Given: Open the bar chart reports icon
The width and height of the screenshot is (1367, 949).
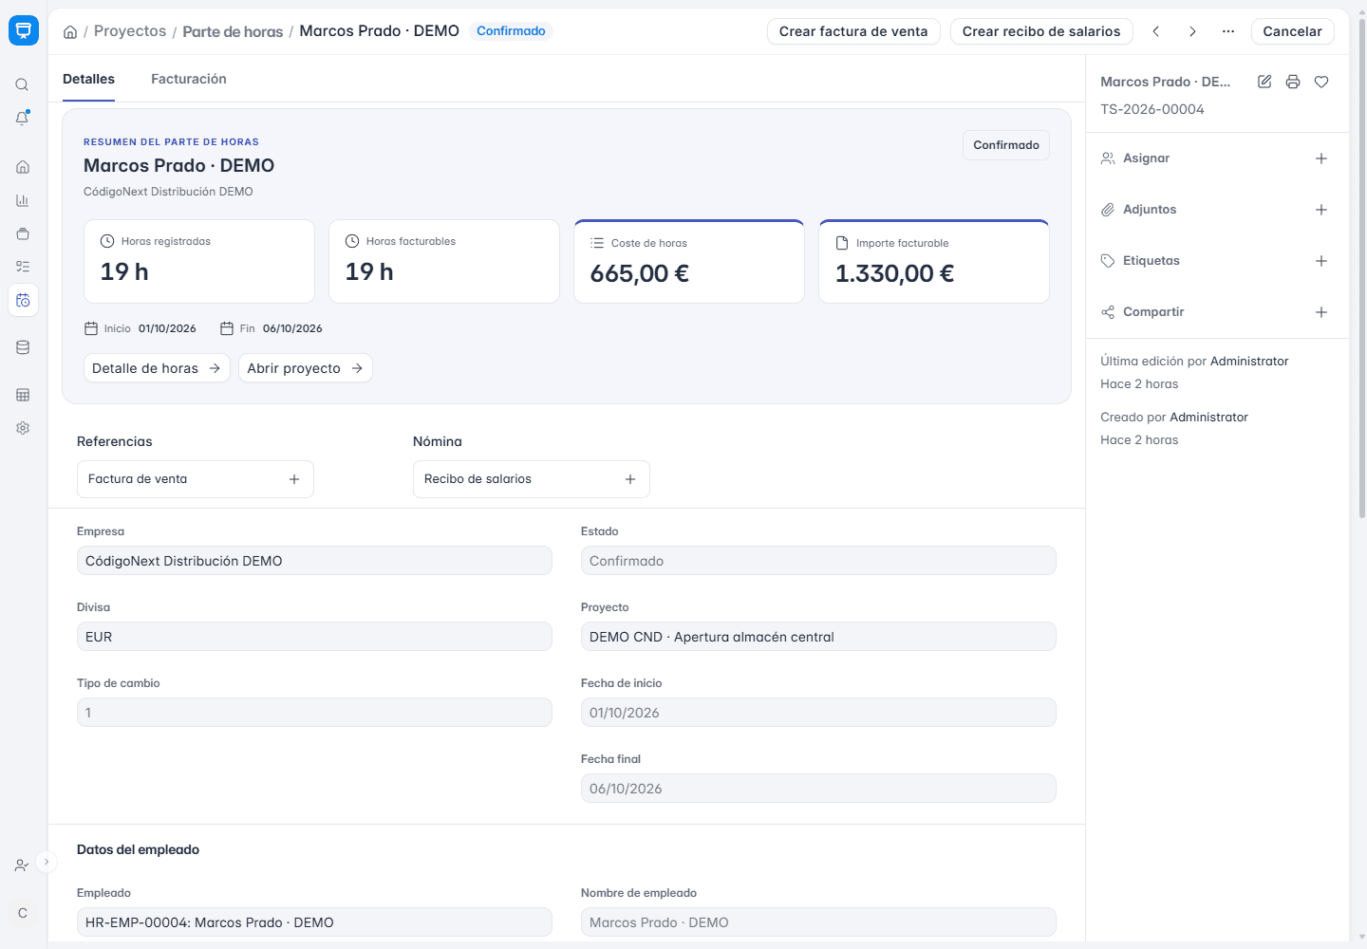Looking at the screenshot, I should click(x=23, y=200).
